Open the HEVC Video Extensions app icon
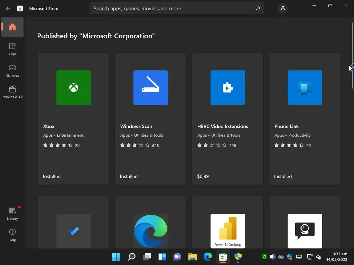This screenshot has width=354, height=265. pyautogui.click(x=228, y=88)
